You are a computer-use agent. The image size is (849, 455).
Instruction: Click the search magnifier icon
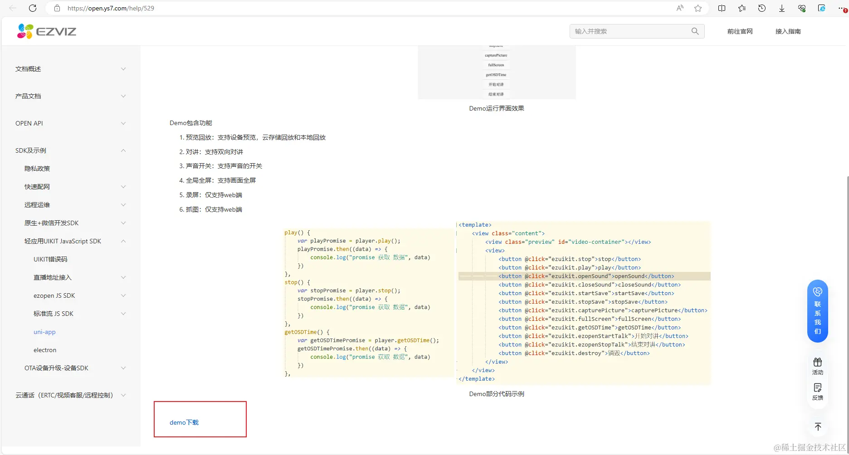[695, 31]
